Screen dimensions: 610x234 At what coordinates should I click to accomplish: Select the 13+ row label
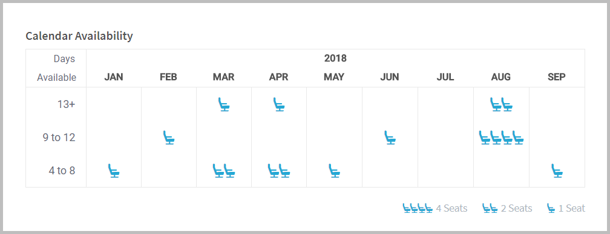pyautogui.click(x=66, y=104)
